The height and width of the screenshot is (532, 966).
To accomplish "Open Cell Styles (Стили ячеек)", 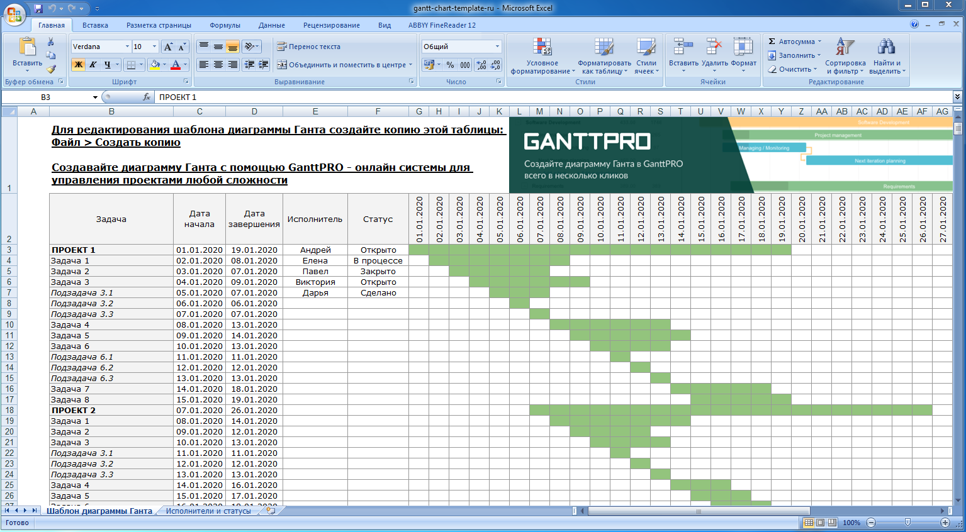I will [646, 55].
